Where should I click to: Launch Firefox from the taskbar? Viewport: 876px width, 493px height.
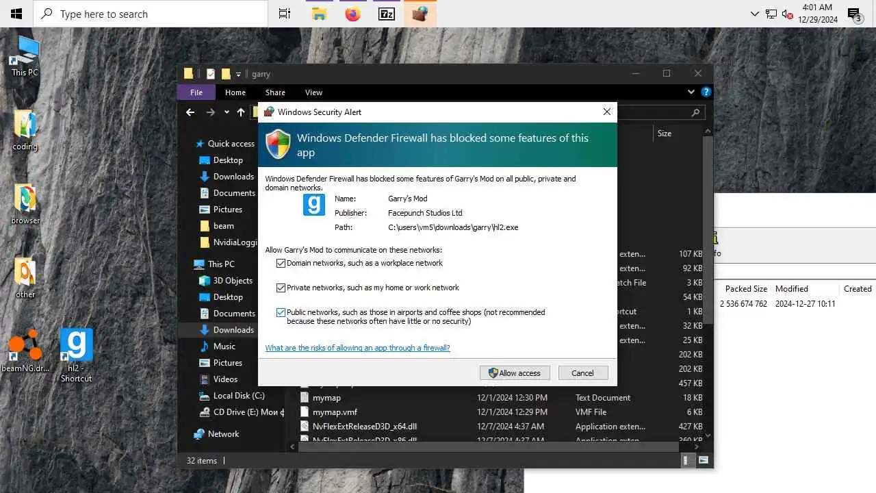[353, 14]
